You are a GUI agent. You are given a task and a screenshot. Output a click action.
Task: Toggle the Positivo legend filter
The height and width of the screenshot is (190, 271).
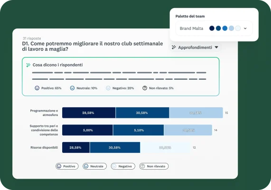pyautogui.click(x=67, y=166)
